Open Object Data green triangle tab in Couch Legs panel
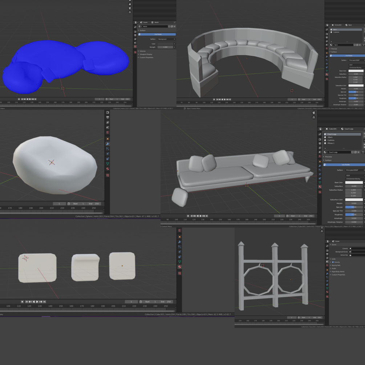365x365 pixels. 320,182
